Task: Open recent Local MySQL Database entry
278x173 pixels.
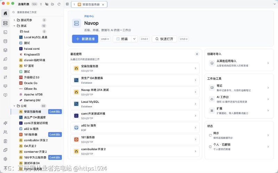Action: tap(135, 104)
